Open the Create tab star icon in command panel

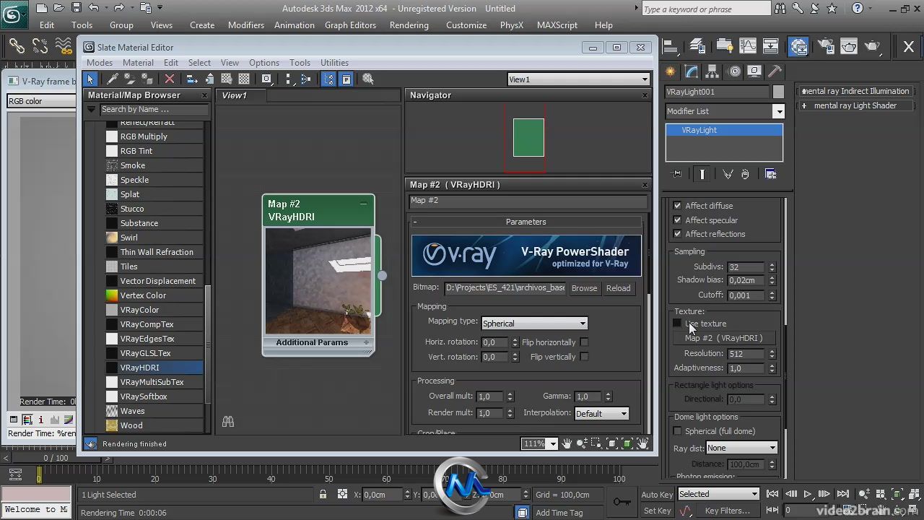tap(671, 71)
